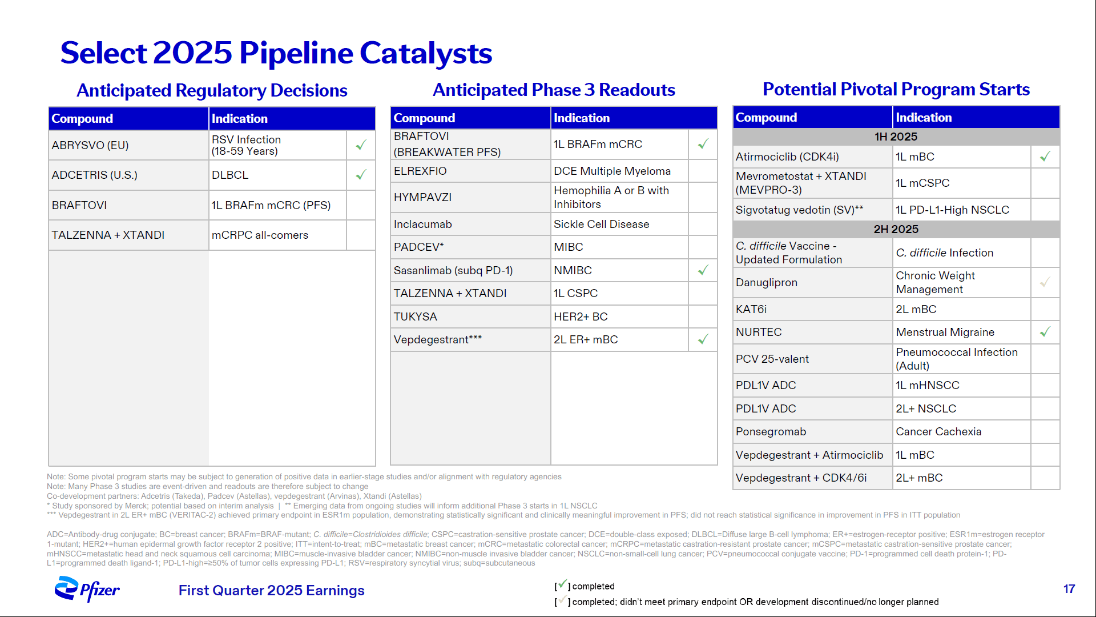
Task: Click the 1H 2025 section header row
Action: tap(896, 137)
